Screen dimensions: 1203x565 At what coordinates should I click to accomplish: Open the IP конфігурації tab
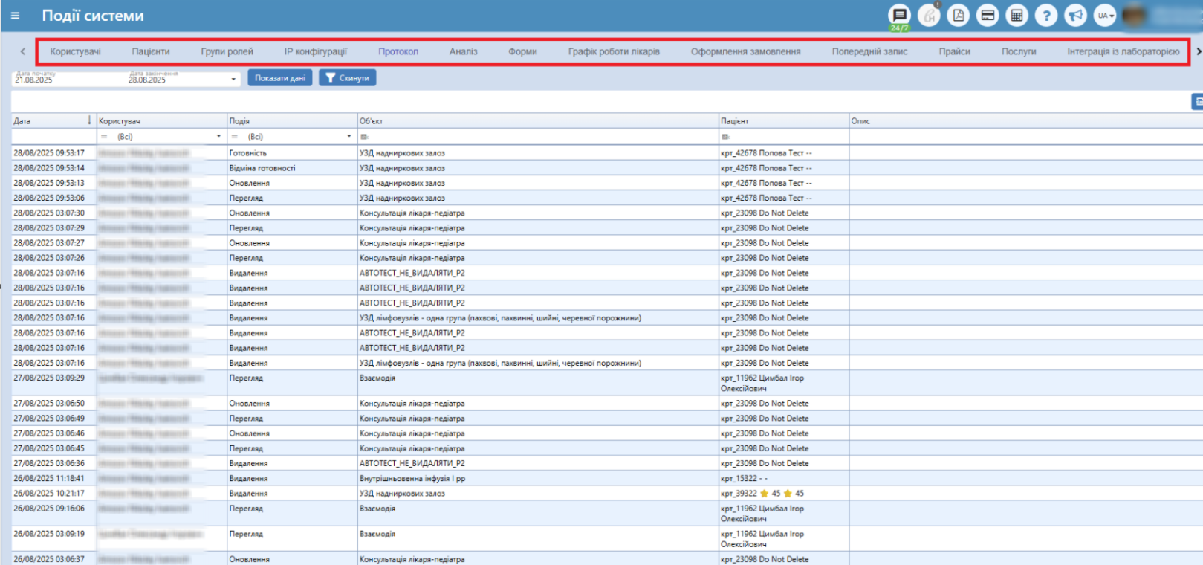point(315,51)
